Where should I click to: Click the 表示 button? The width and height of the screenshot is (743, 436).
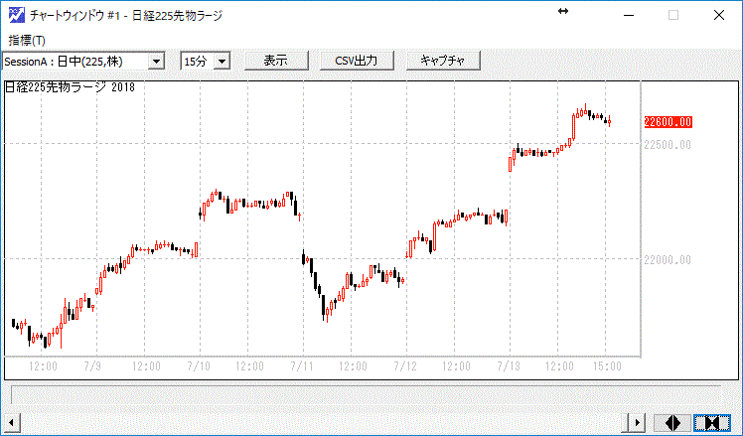coord(276,61)
